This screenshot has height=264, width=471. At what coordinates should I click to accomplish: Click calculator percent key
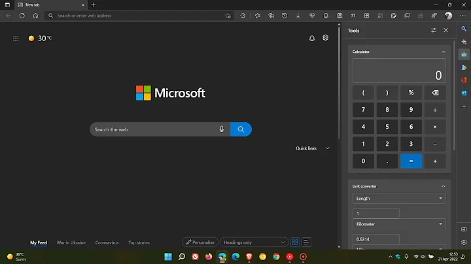(x=411, y=93)
